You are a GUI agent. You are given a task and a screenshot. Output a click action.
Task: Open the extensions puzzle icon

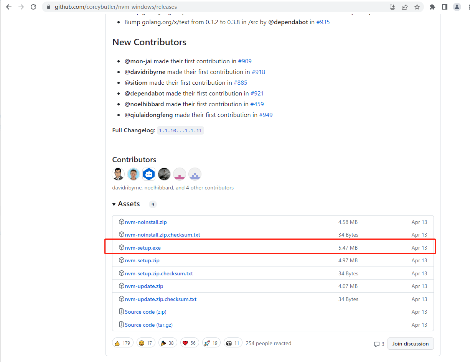pos(432,7)
